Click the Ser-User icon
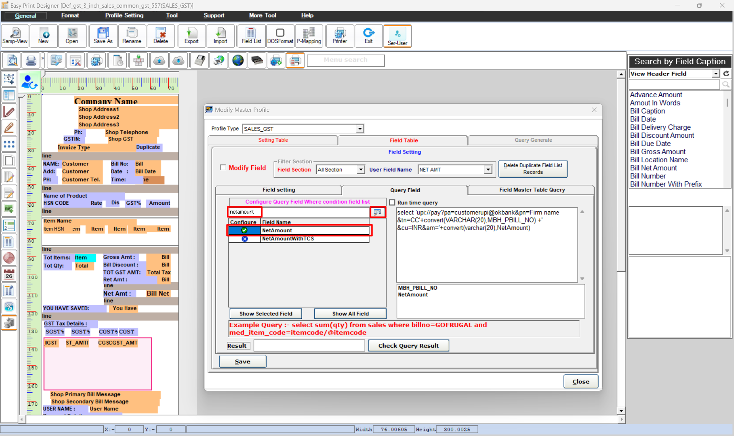This screenshot has height=436, width=734. 397,36
